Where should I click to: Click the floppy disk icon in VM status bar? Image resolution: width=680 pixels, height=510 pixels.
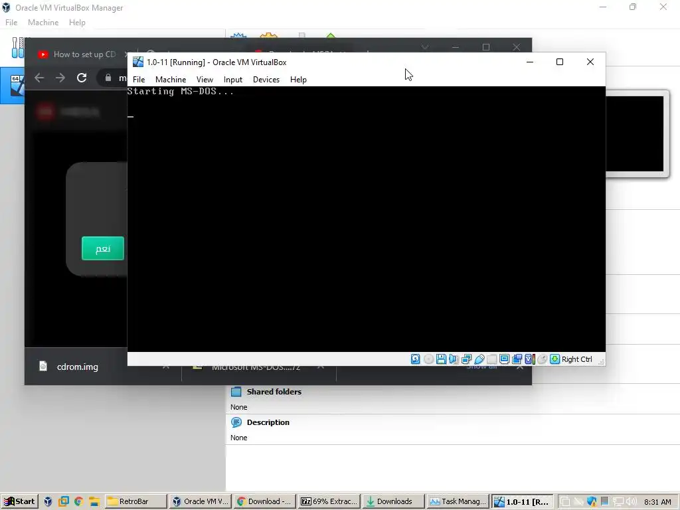(441, 359)
